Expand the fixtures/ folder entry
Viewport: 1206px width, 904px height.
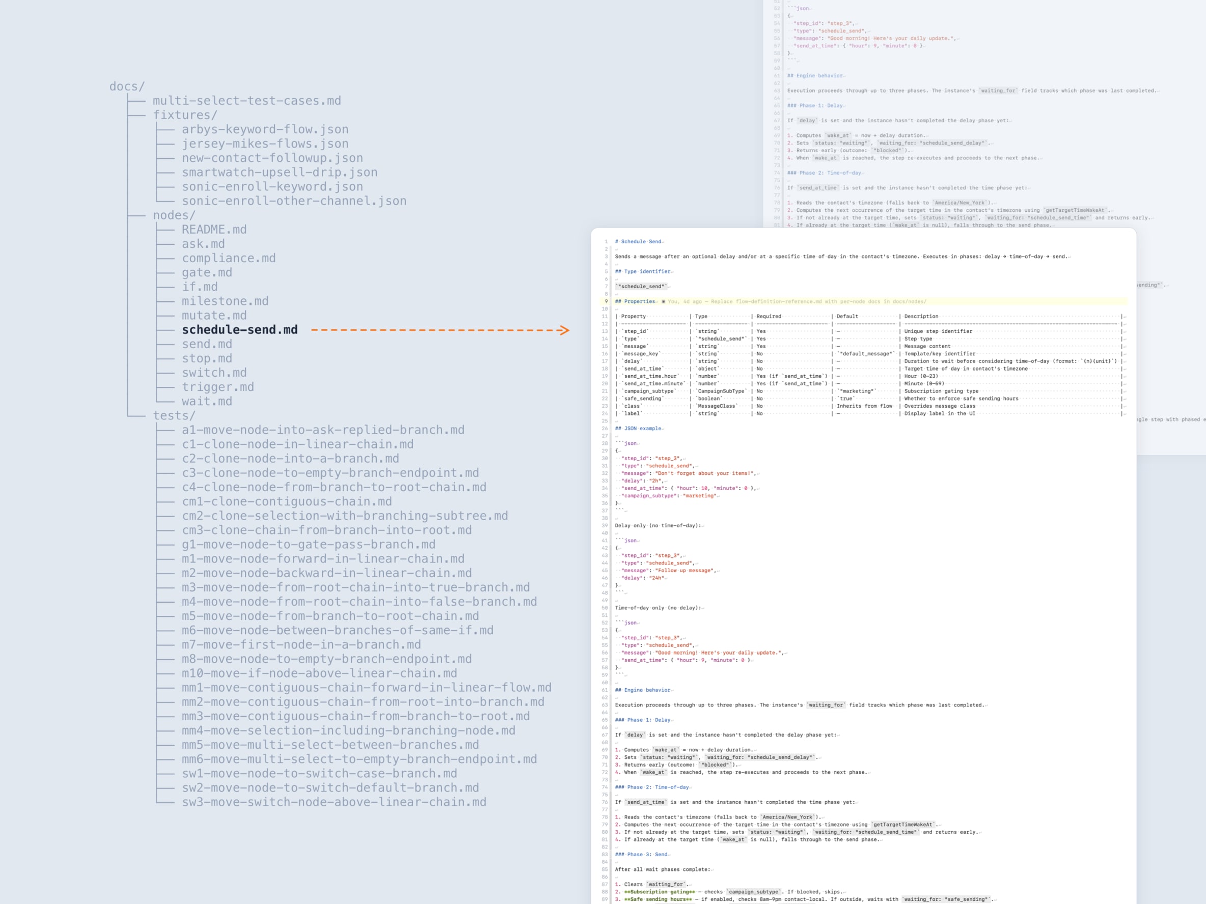point(185,115)
